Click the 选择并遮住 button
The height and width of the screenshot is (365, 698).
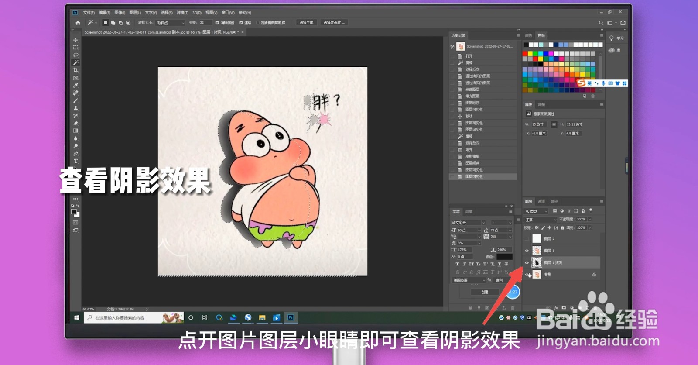click(334, 23)
